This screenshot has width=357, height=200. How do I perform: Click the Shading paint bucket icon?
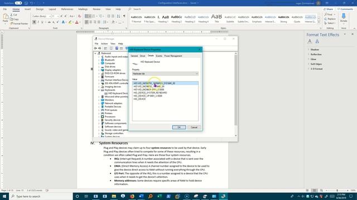point(113,22)
